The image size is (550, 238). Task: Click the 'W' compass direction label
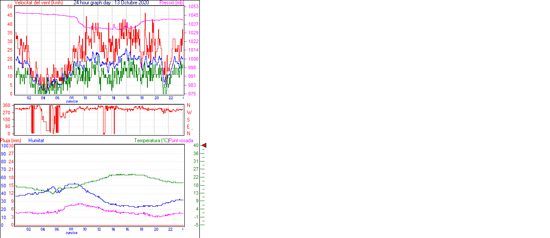coord(189,113)
